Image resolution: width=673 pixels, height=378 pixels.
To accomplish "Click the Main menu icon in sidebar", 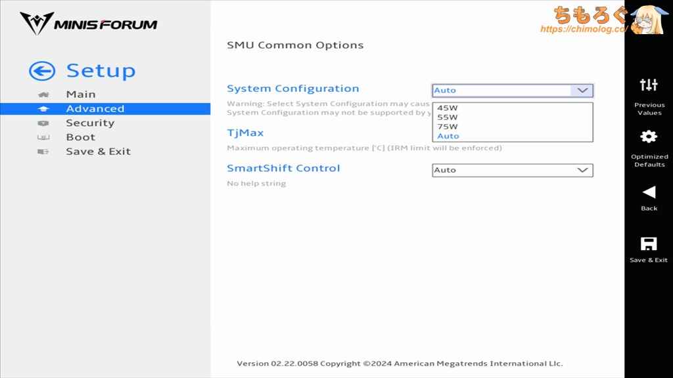I will (x=43, y=94).
